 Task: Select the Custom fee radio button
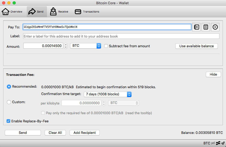pyautogui.click(x=9, y=102)
